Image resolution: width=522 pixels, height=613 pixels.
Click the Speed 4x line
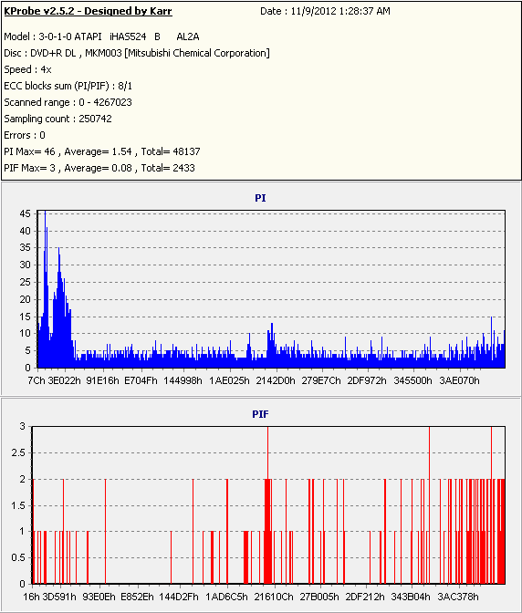27,69
